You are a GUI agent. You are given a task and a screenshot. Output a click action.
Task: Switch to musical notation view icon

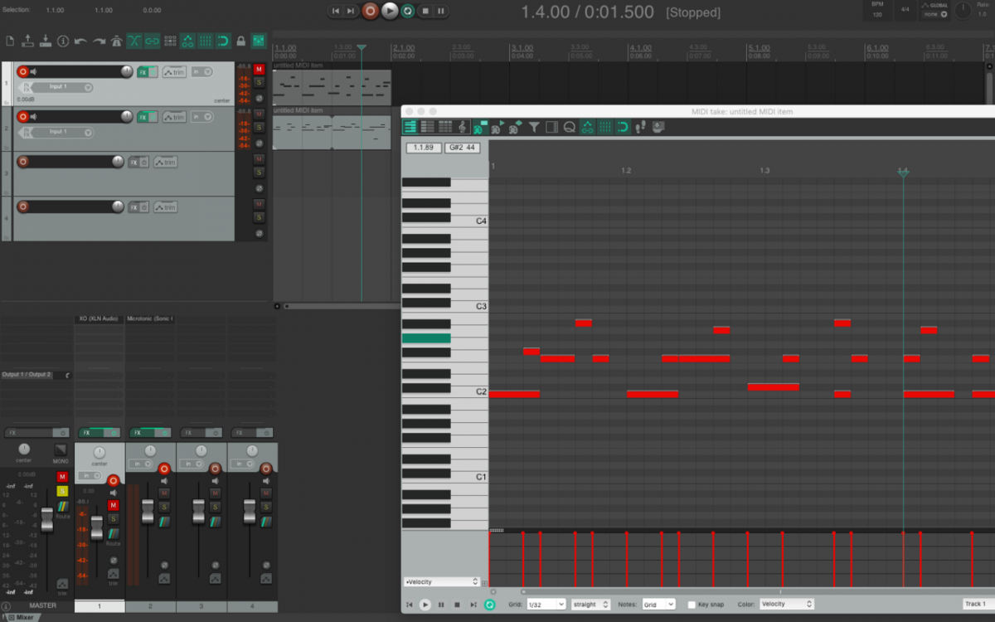click(x=462, y=127)
